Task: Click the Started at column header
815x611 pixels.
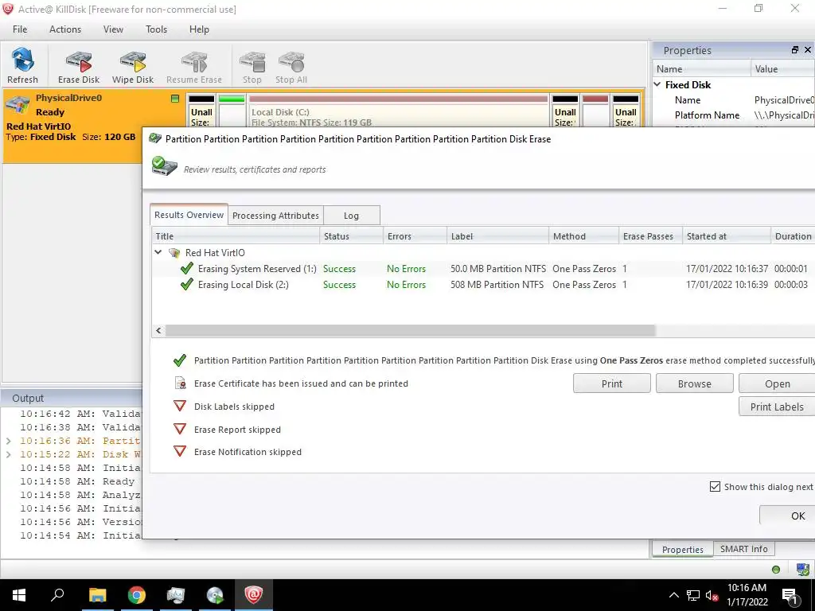Action: click(726, 235)
